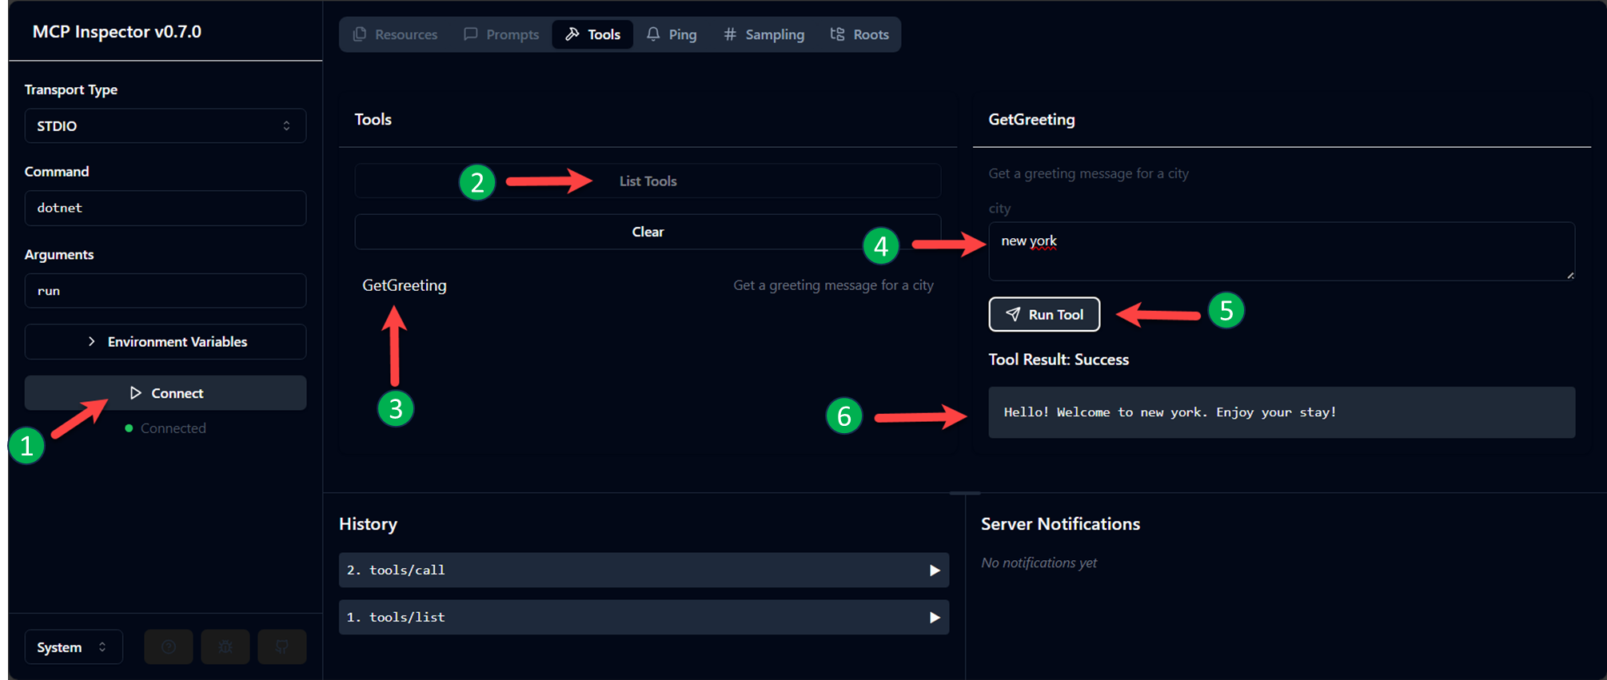1607x680 pixels.
Task: Open the Ping tab
Action: tap(672, 34)
